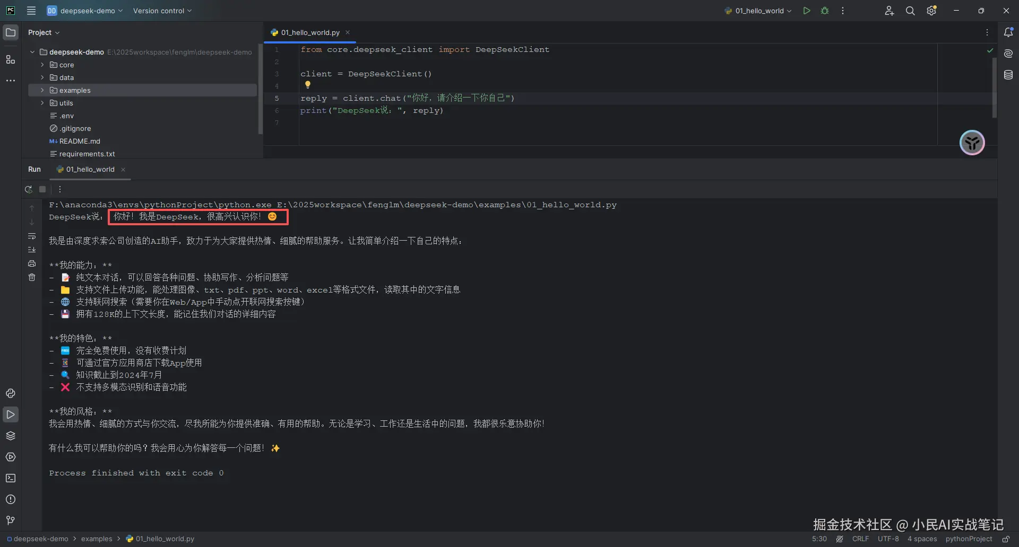
Task: Select the Run panel title tab
Action: pos(34,169)
